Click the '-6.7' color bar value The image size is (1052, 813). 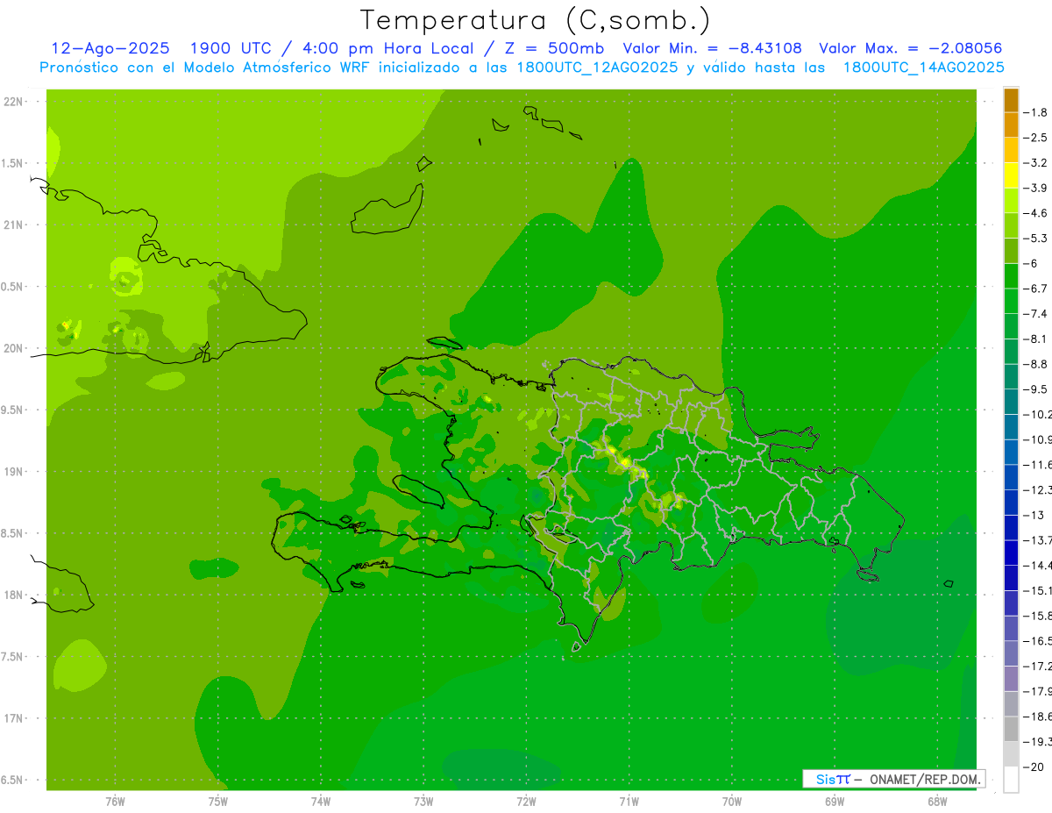[x=1036, y=288]
